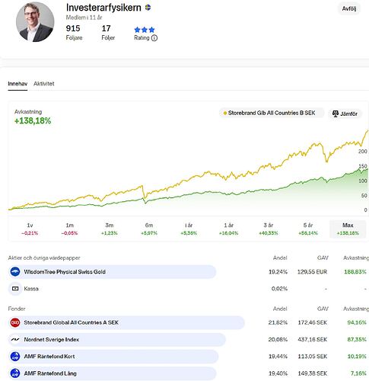Open the Jämför comparison button
The image size is (369, 381).
coord(345,114)
